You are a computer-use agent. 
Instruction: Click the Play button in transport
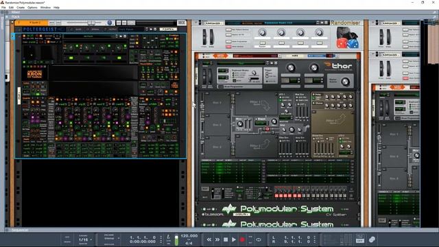pos(234,239)
